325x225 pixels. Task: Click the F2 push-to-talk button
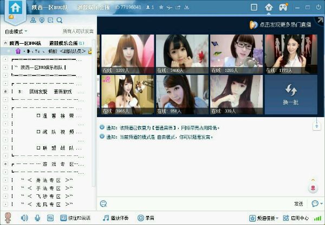[x=75, y=218]
